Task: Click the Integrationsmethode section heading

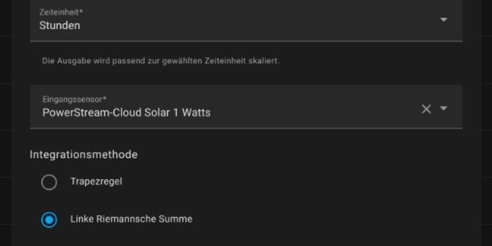Action: (83, 154)
